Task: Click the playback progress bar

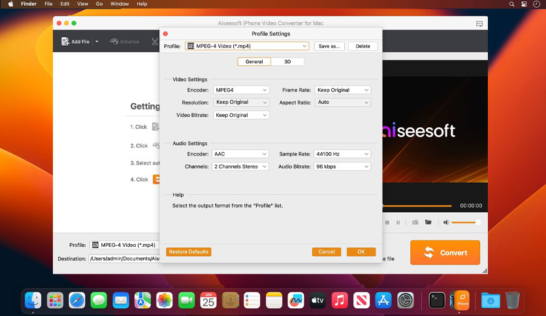Action: pos(417,206)
